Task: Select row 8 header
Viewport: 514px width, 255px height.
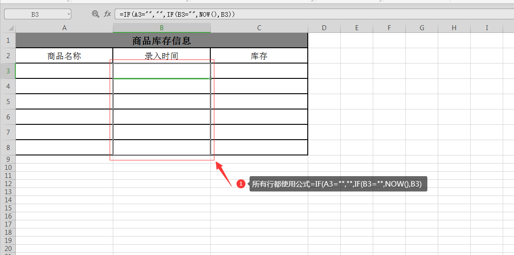Action: coord(8,147)
